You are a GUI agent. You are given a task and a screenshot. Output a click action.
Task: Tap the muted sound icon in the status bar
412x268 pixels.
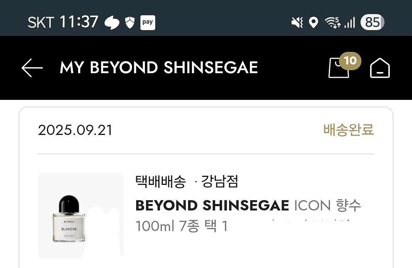pyautogui.click(x=297, y=23)
